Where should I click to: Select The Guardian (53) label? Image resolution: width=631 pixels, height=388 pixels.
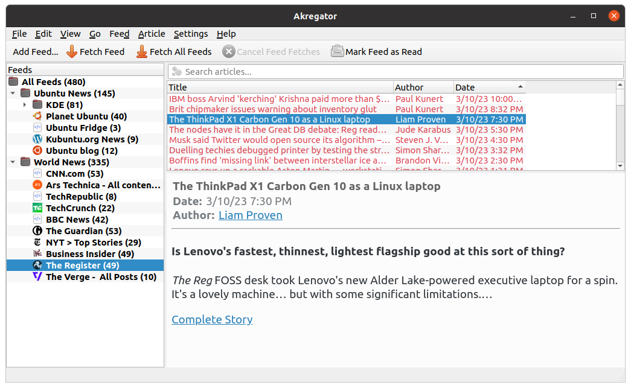point(84,231)
